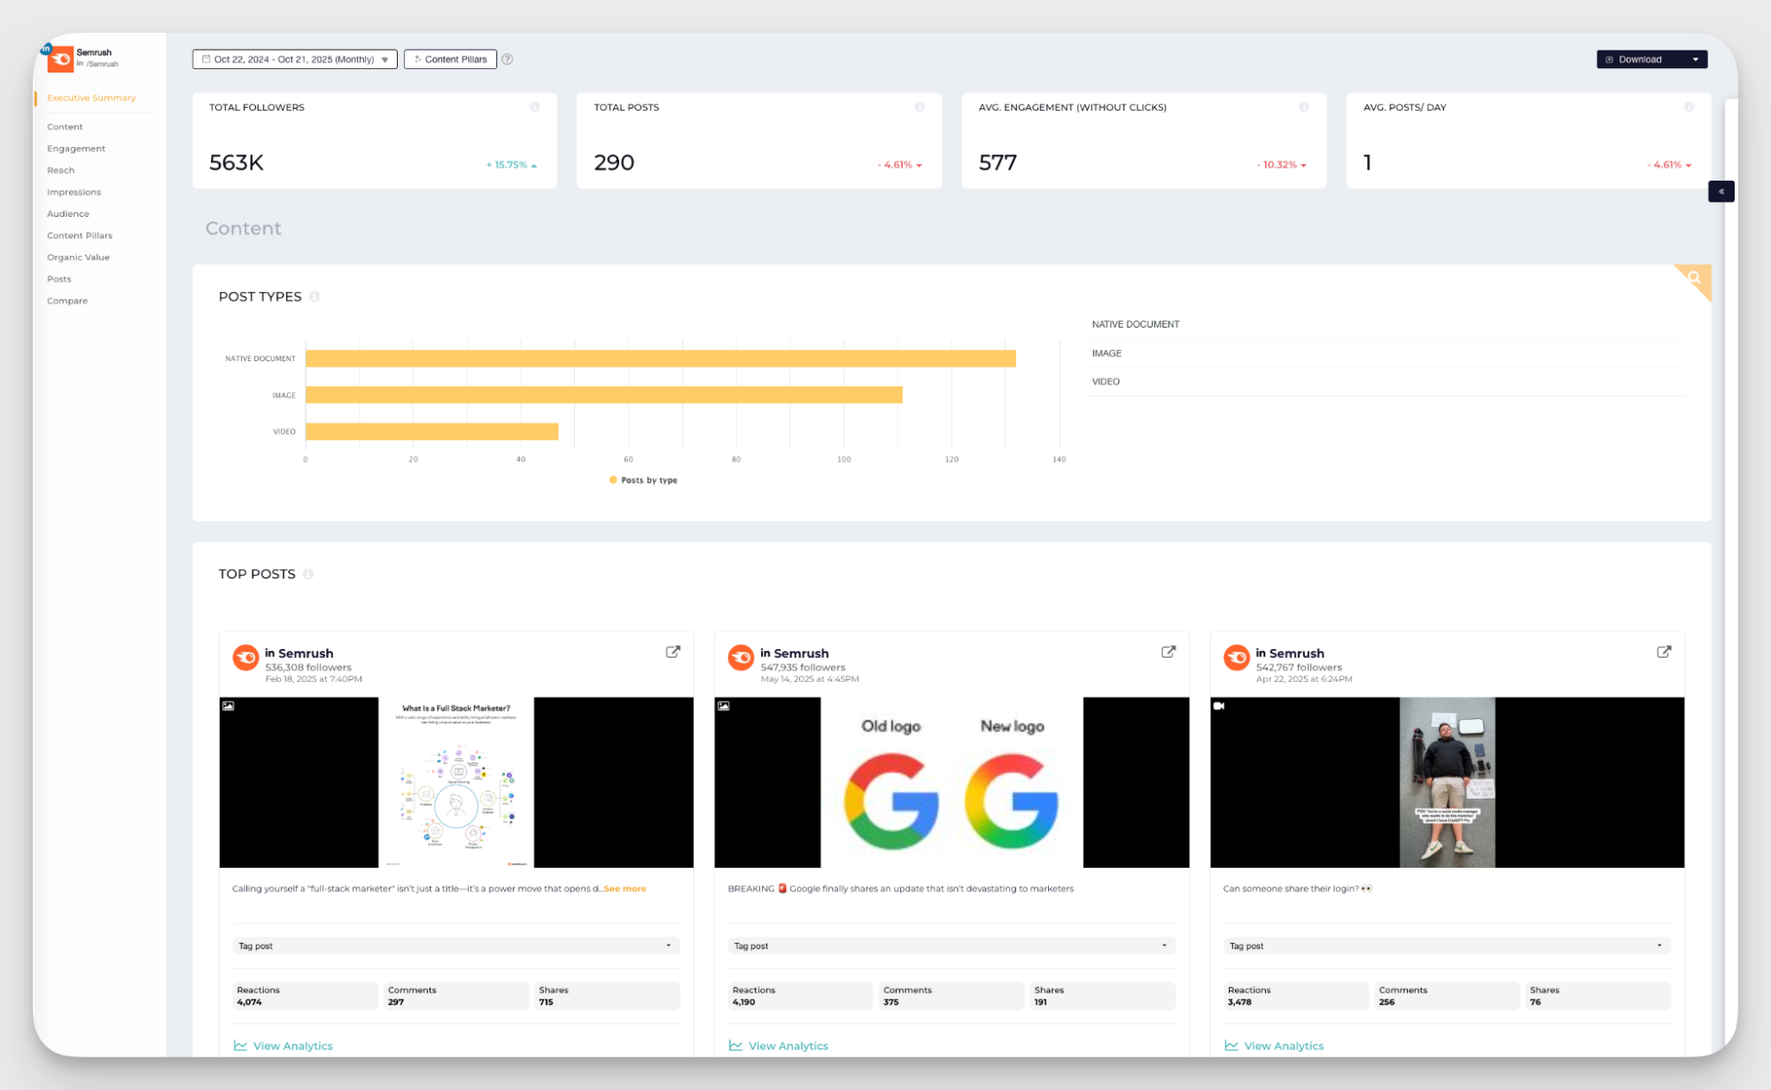Collapse the dark side panel arrow toggle
The height and width of the screenshot is (1090, 1771).
click(x=1721, y=191)
